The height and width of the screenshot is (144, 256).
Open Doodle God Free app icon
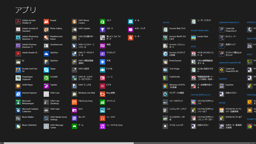click(18, 70)
